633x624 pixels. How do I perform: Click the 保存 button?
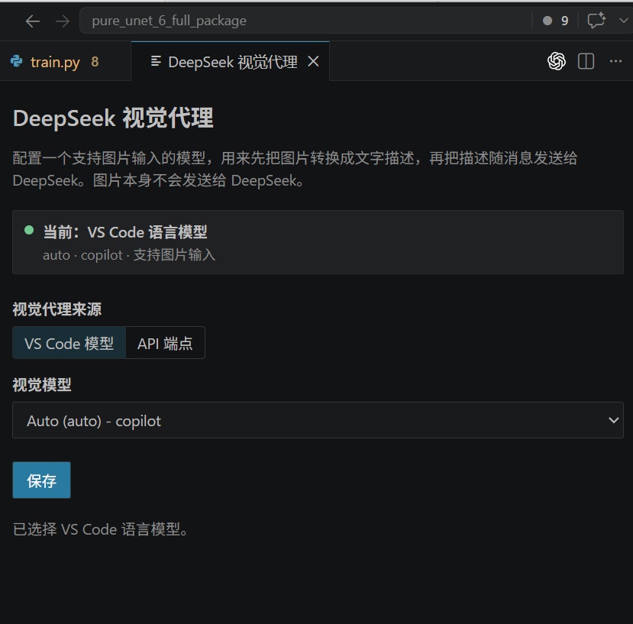point(41,480)
